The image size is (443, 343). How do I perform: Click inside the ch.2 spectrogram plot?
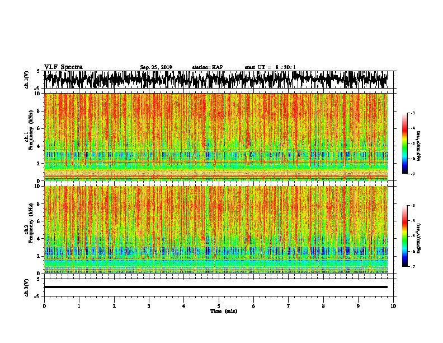(216, 230)
